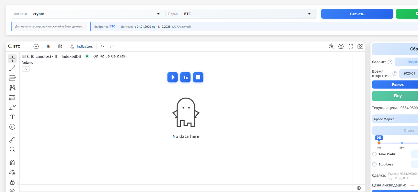Viewport: 418px width, 192px height.
Task: Open the Indicators dialog
Action: [x=82, y=47]
